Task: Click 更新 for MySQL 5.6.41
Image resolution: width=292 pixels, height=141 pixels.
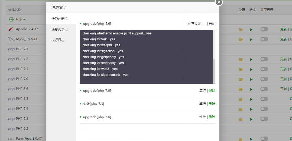Action: tap(284, 39)
